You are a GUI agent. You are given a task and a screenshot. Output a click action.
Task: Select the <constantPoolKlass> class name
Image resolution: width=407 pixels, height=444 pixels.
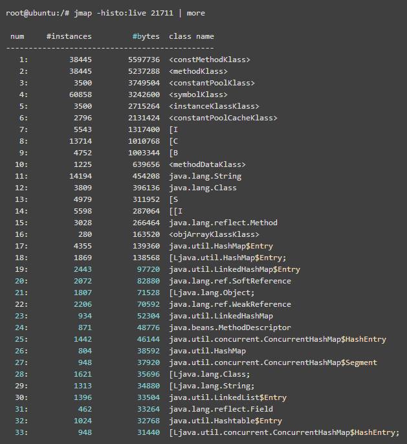click(x=212, y=83)
